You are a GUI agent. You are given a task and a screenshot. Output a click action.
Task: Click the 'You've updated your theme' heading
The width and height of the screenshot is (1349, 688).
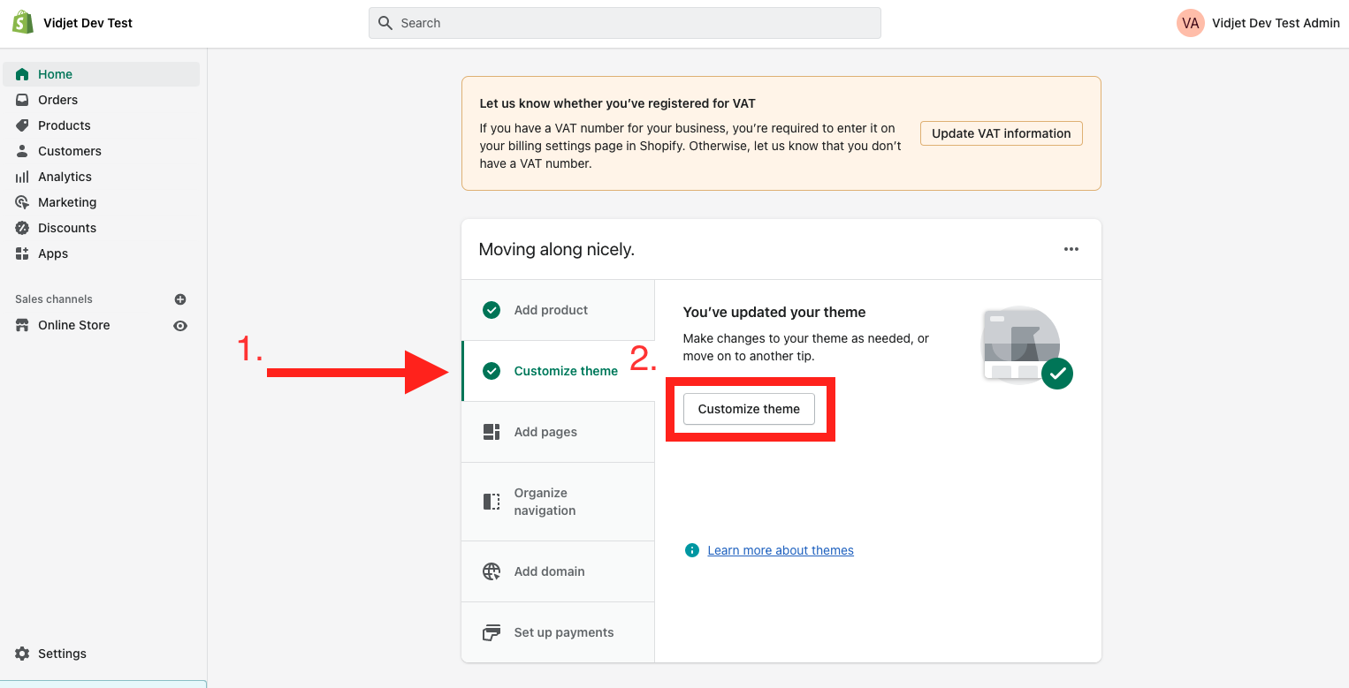tap(774, 312)
